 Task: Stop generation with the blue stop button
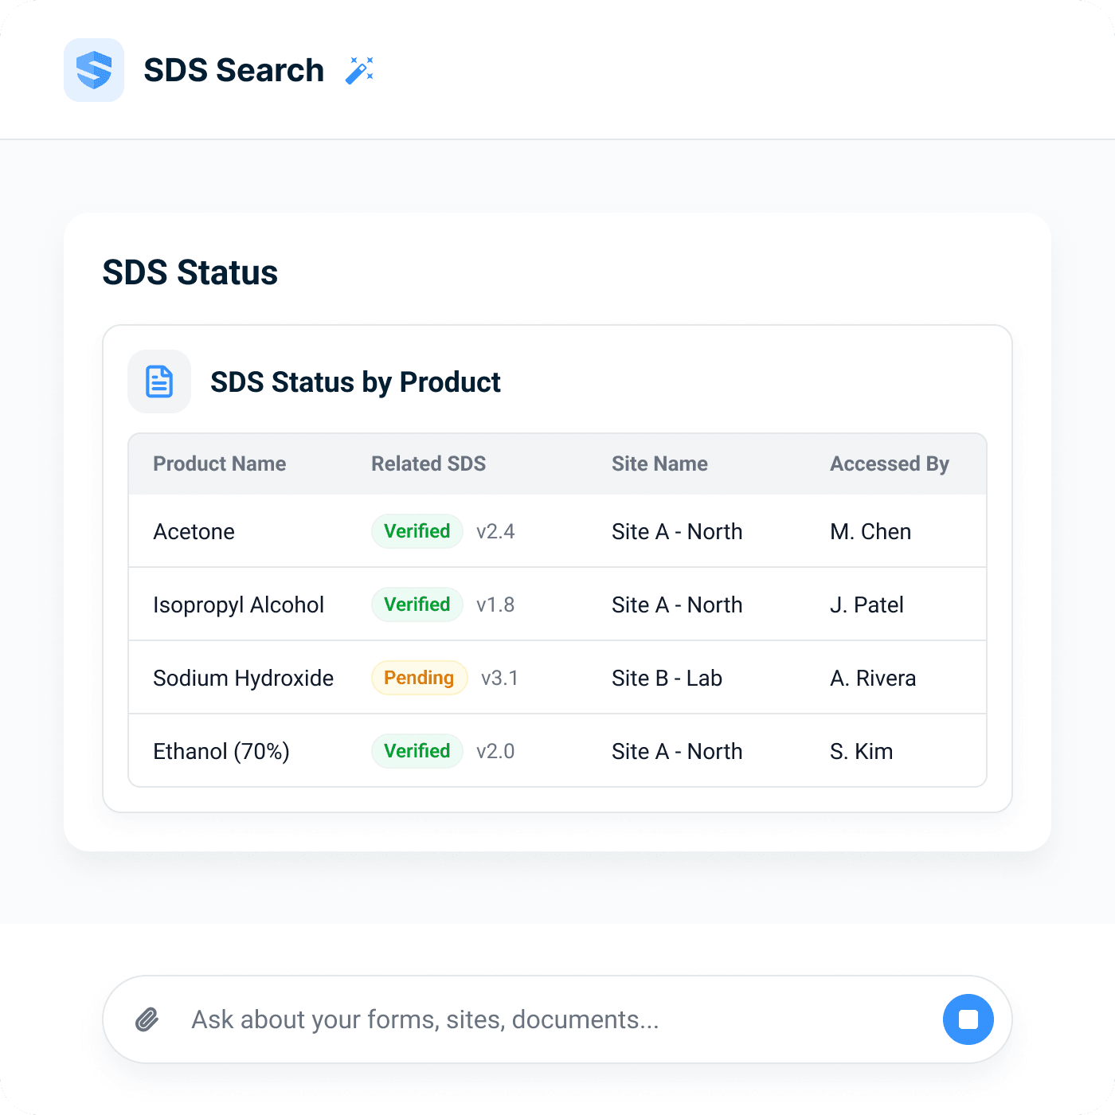click(x=968, y=1019)
